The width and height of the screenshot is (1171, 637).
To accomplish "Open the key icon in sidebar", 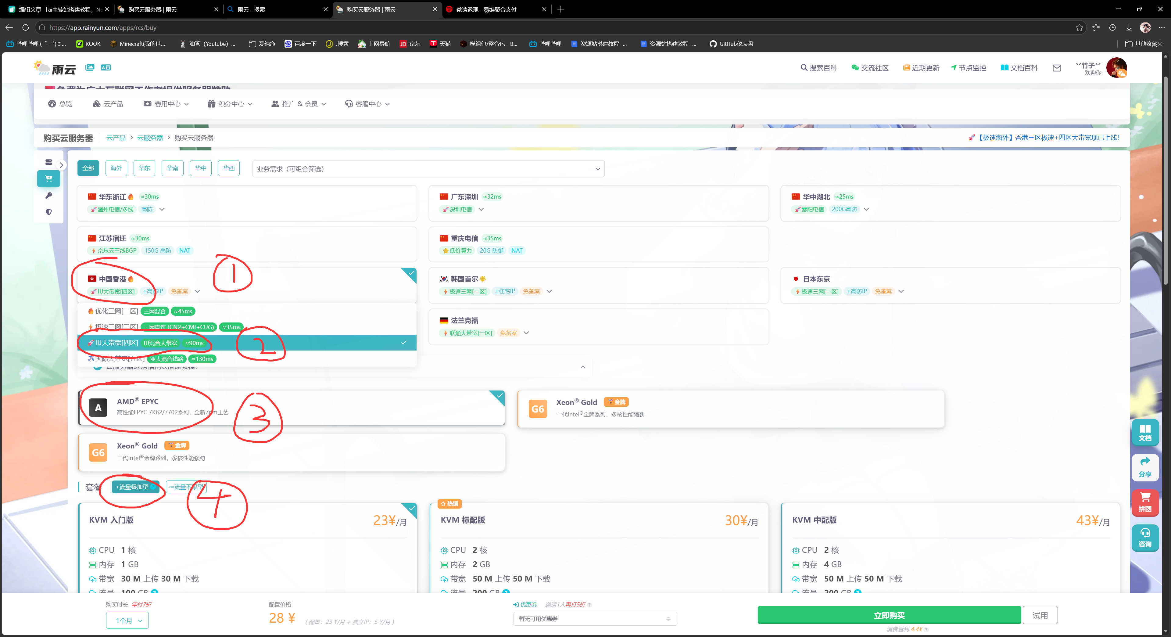I will click(x=49, y=196).
